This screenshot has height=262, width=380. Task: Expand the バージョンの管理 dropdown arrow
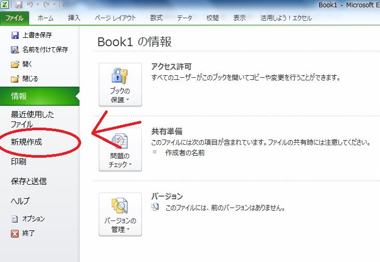pyautogui.click(x=128, y=229)
